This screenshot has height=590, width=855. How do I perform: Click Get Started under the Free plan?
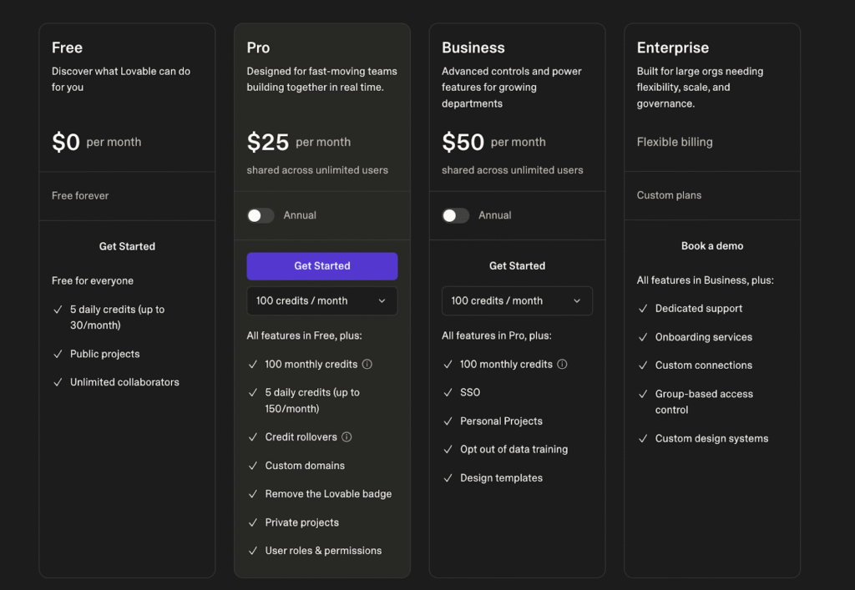click(x=127, y=246)
